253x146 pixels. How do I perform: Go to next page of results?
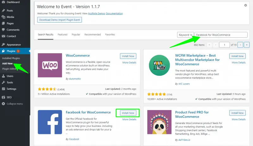coord(240,45)
